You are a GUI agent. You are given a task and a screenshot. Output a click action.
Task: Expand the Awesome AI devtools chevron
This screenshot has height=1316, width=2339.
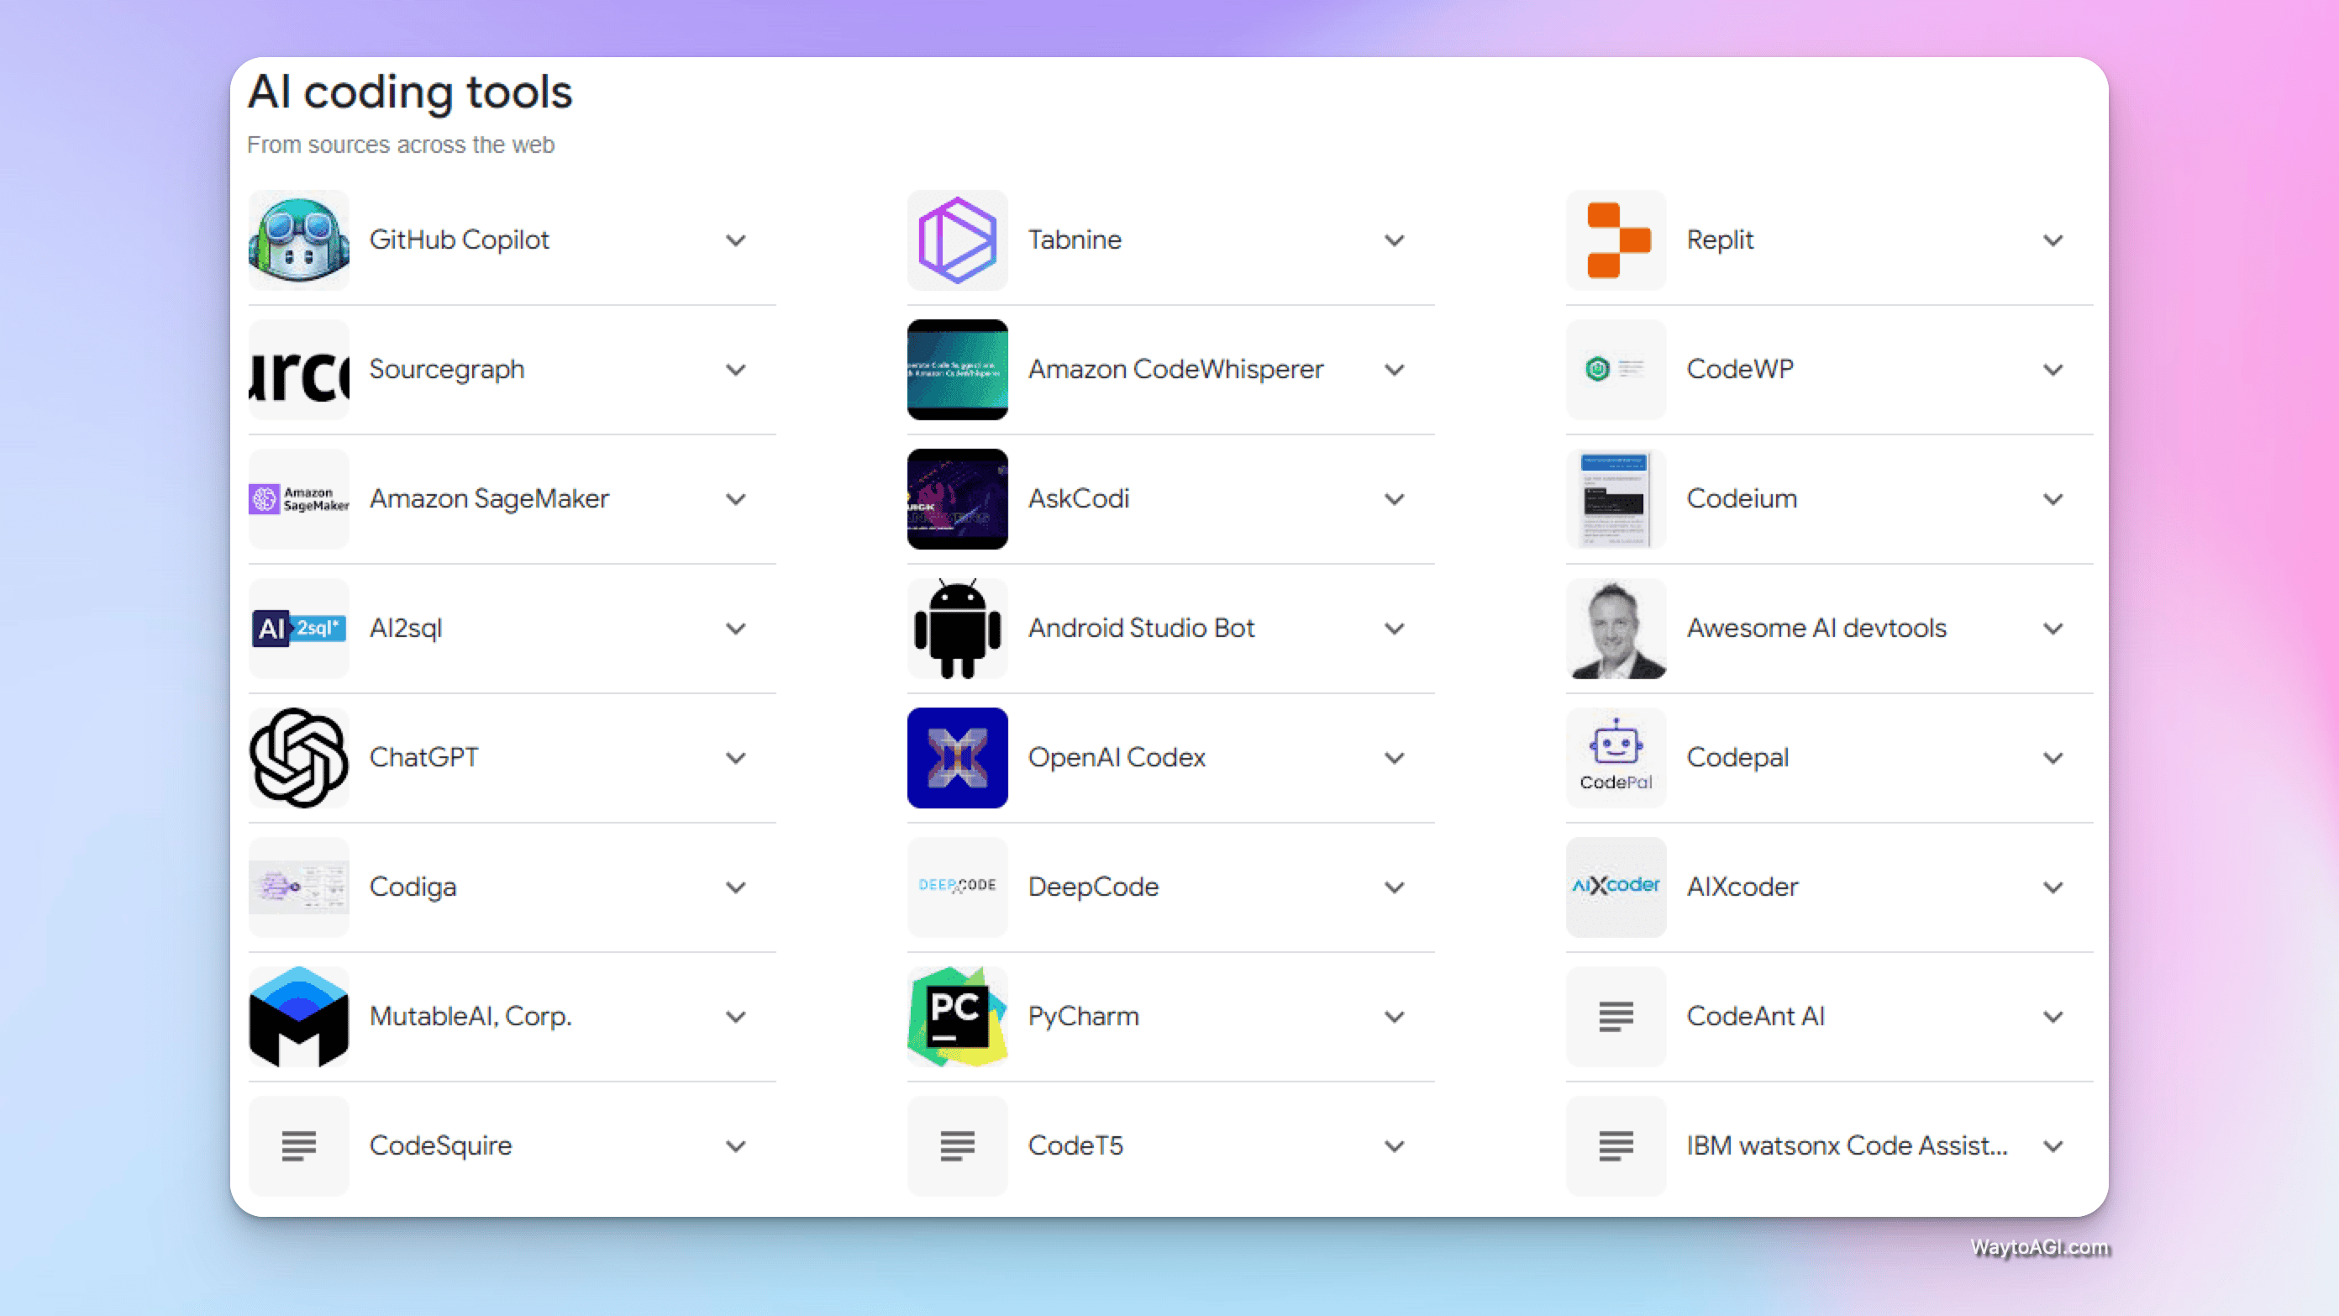2054,629
